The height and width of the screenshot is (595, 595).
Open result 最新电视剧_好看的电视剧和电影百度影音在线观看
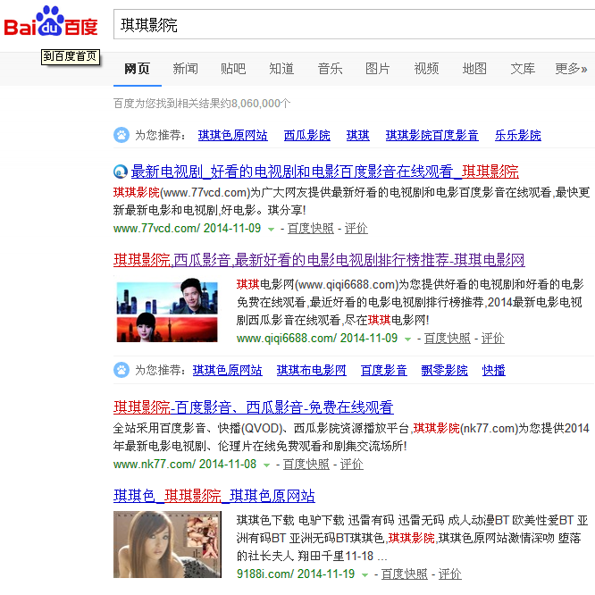tap(325, 172)
